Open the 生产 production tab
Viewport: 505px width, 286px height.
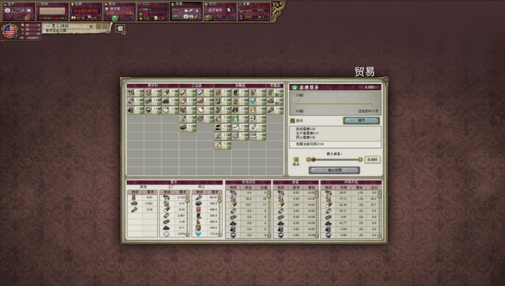tap(18, 11)
